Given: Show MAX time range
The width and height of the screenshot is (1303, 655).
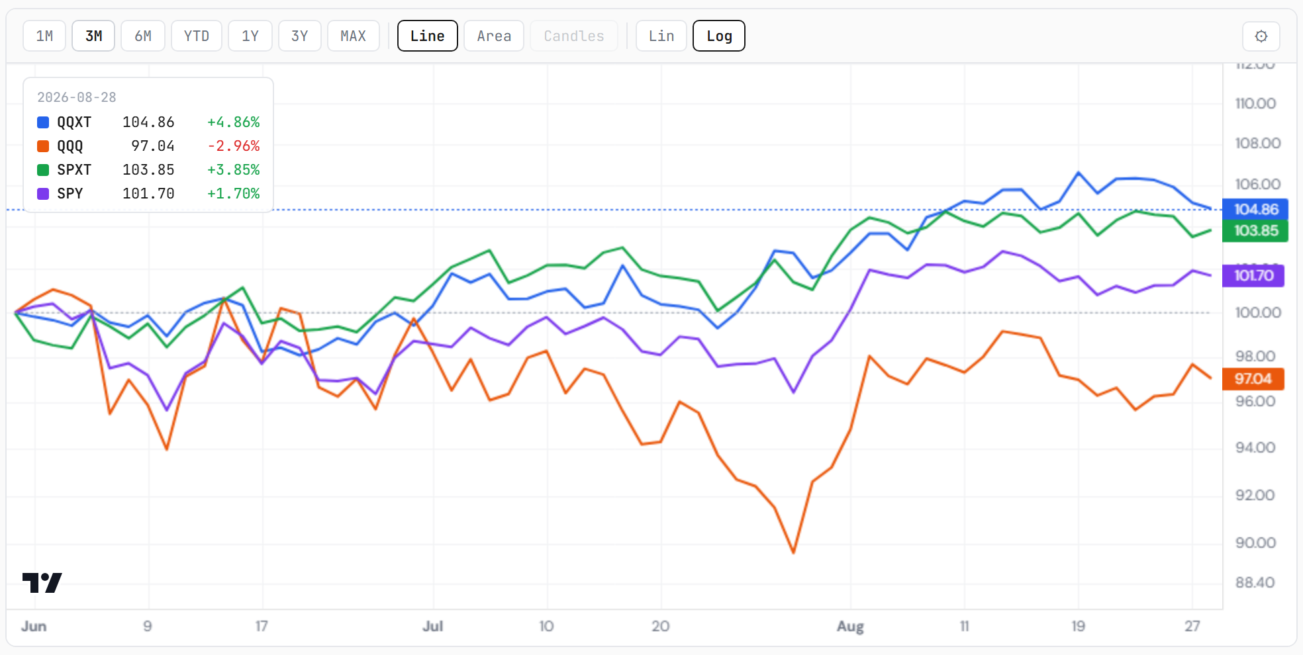Looking at the screenshot, I should (354, 36).
